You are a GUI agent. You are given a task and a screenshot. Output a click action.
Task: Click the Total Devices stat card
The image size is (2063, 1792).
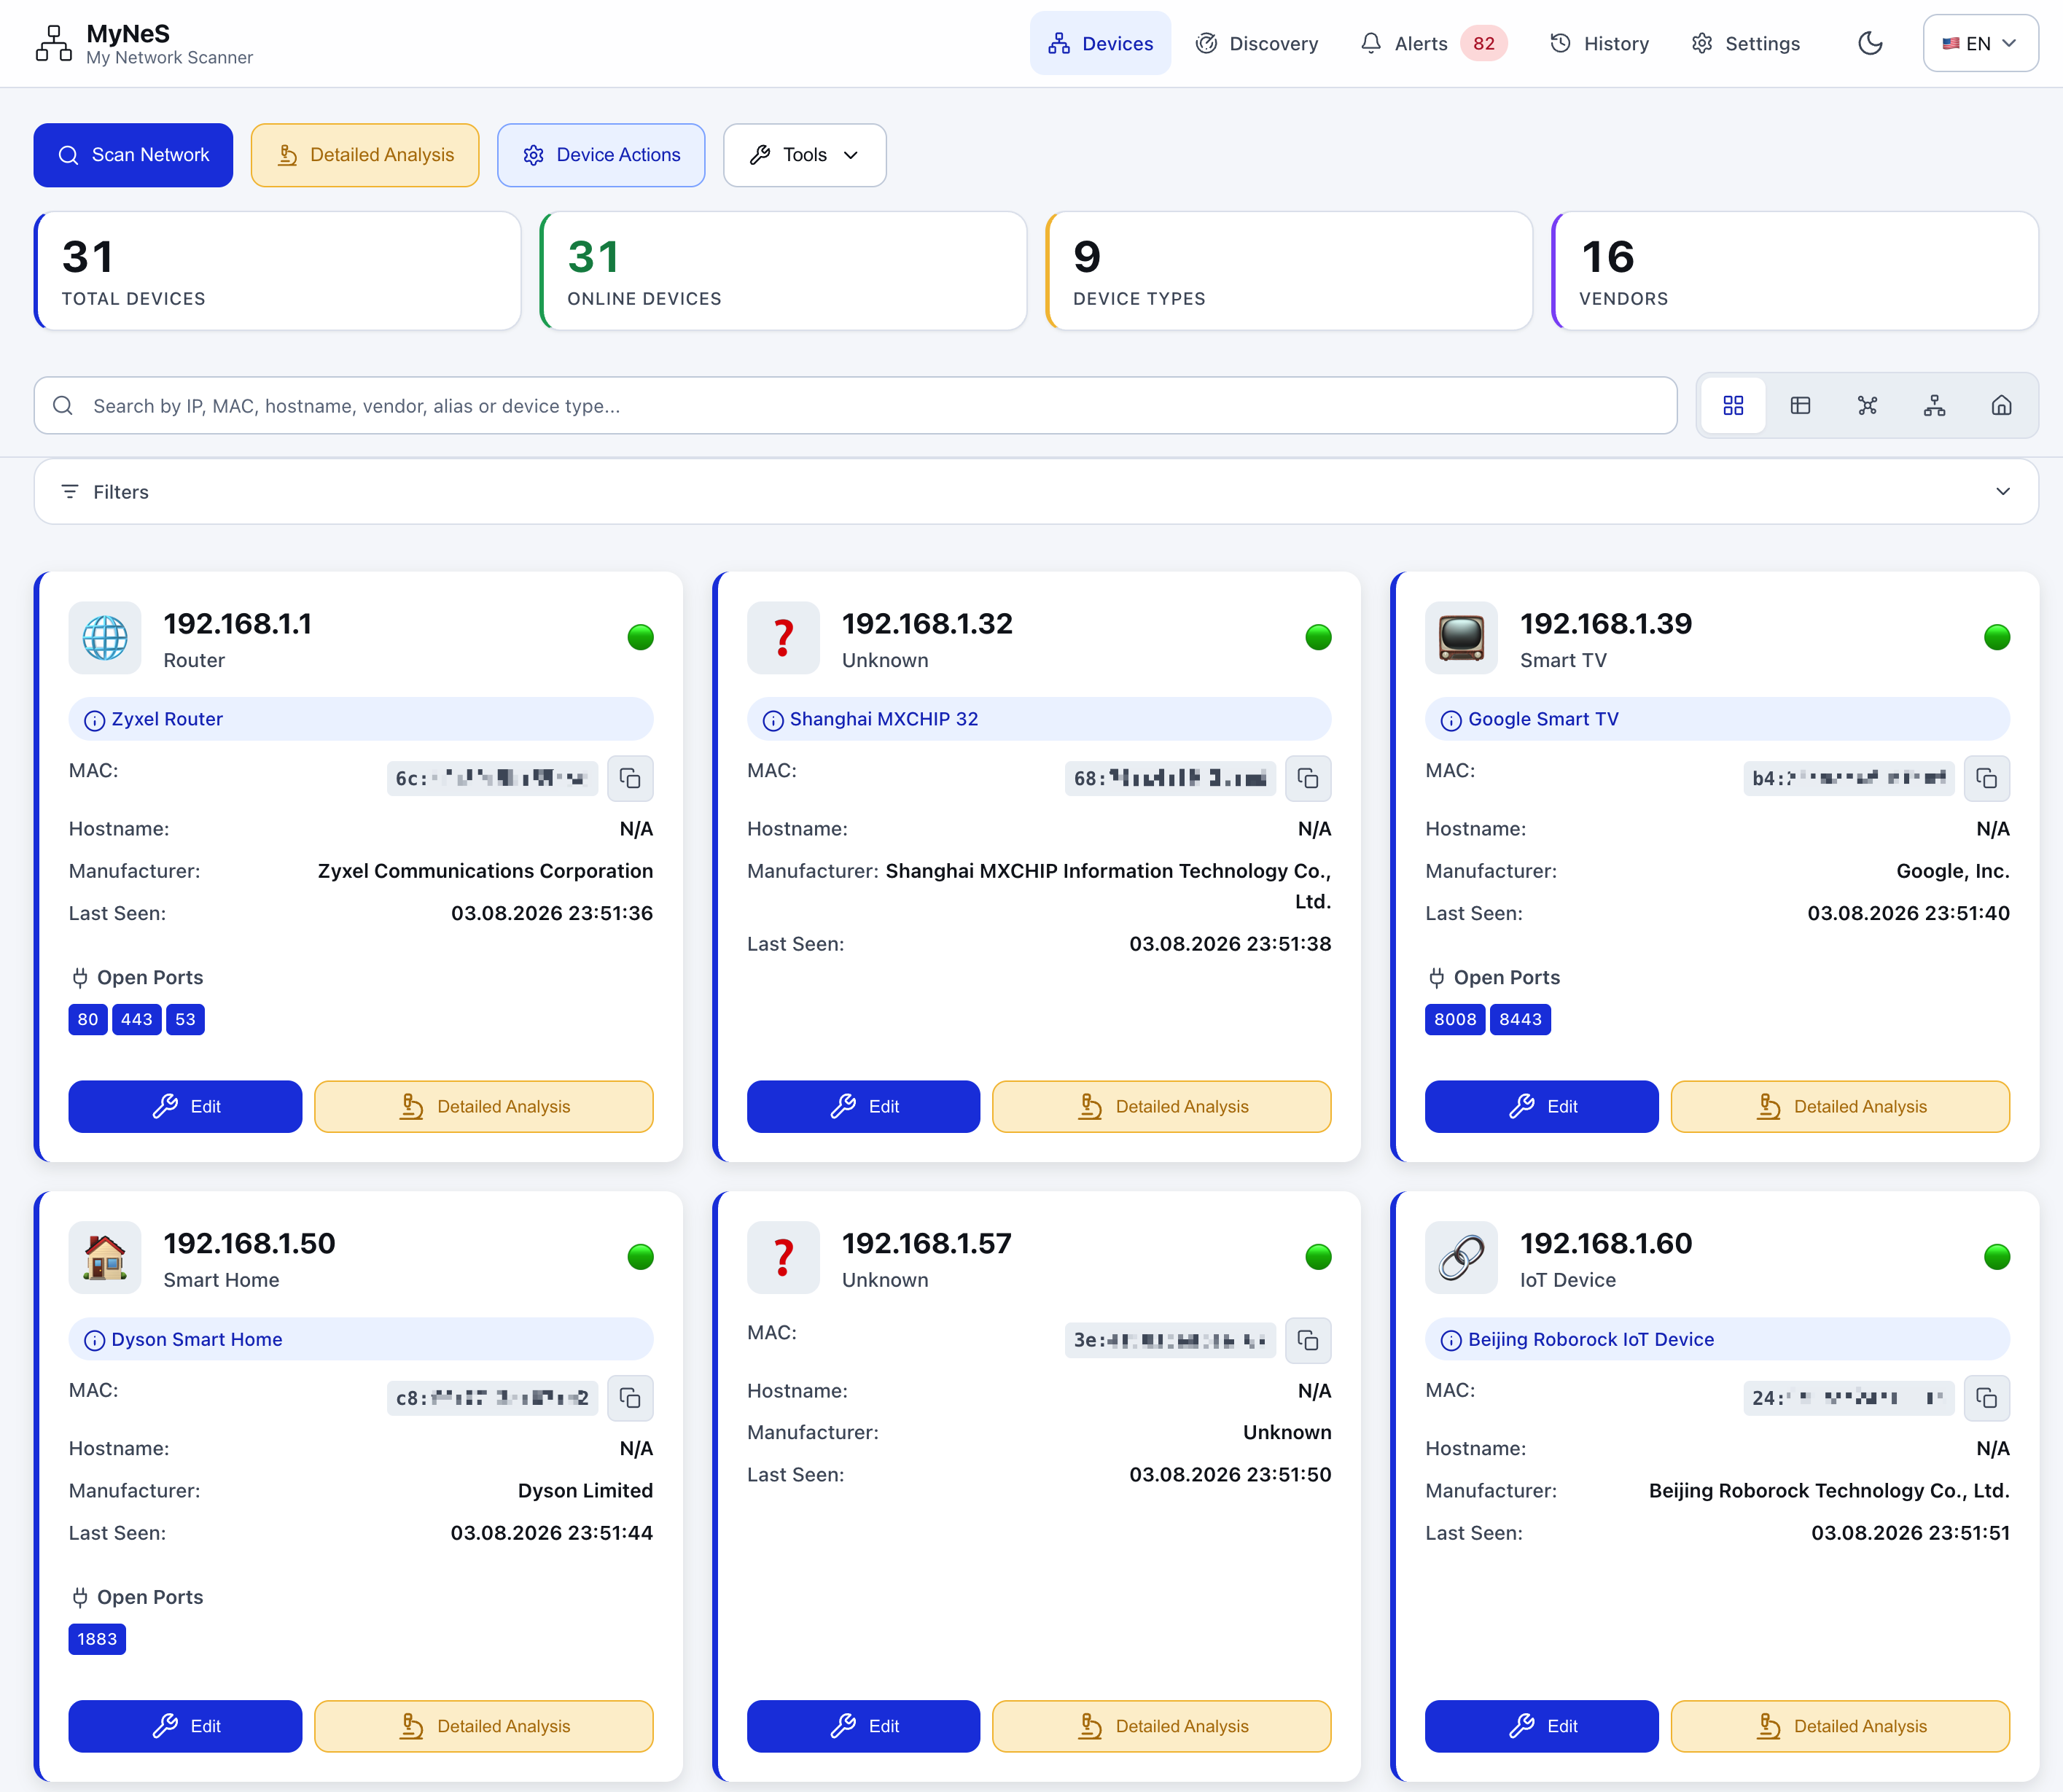(x=277, y=270)
